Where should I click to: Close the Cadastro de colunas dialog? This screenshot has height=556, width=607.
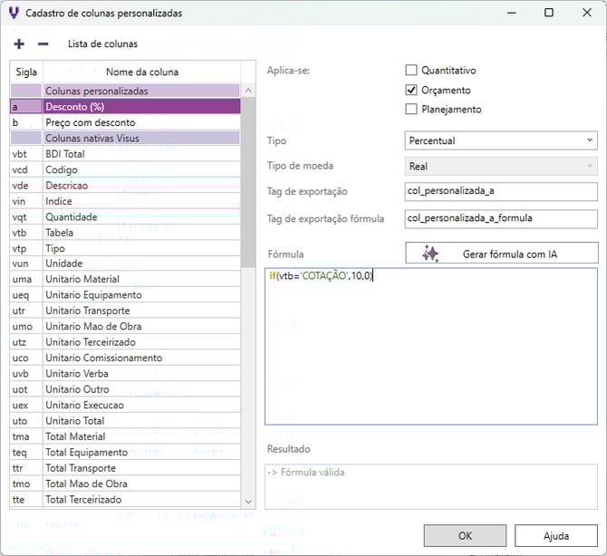[586, 13]
